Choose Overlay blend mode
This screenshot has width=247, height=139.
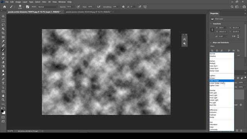[222, 90]
